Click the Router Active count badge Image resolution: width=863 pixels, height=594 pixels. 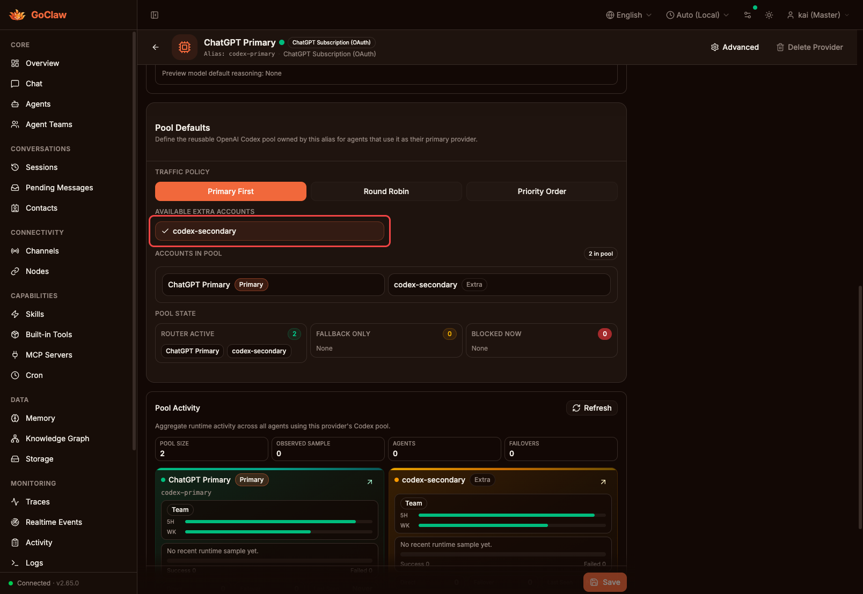(294, 334)
